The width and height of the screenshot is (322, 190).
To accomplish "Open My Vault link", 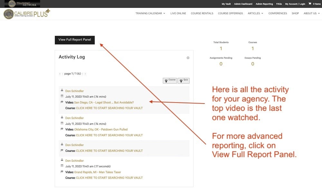I will coord(226,4).
